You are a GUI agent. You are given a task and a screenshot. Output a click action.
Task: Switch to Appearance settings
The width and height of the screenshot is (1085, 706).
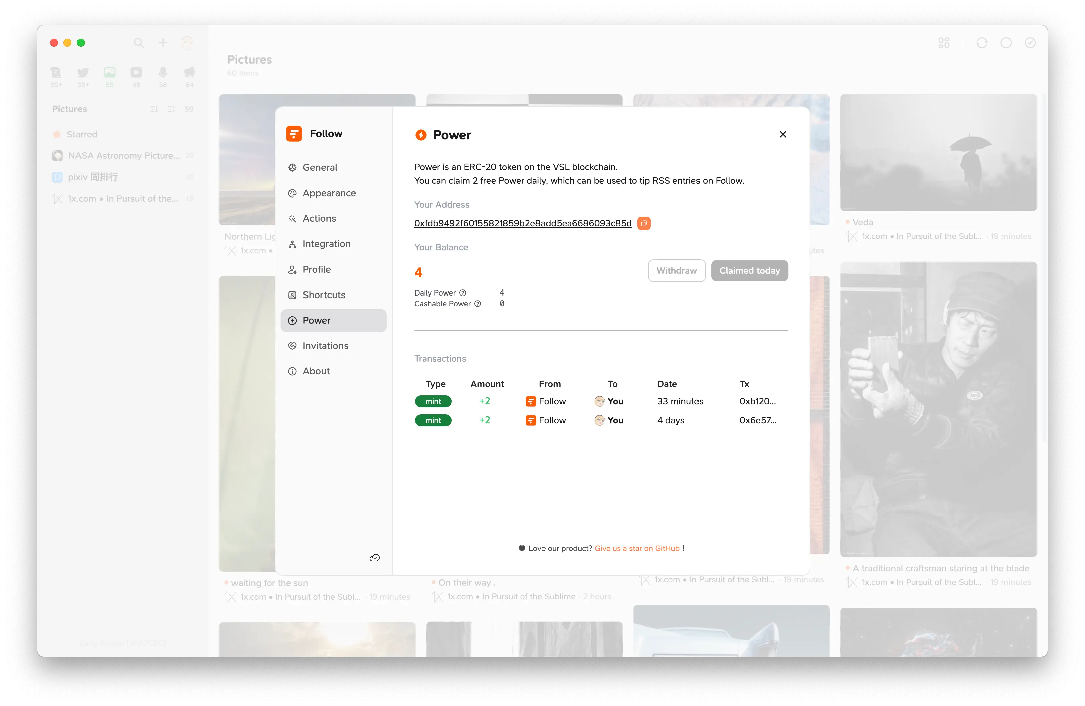pyautogui.click(x=329, y=193)
